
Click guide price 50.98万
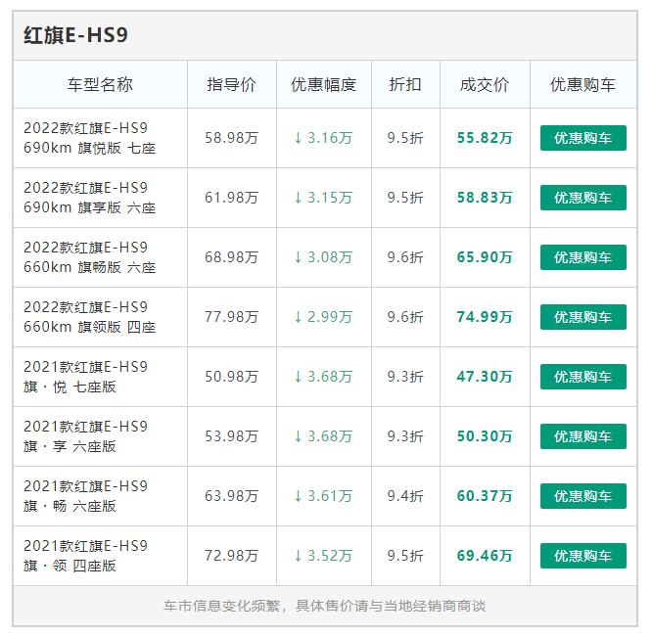(x=232, y=377)
